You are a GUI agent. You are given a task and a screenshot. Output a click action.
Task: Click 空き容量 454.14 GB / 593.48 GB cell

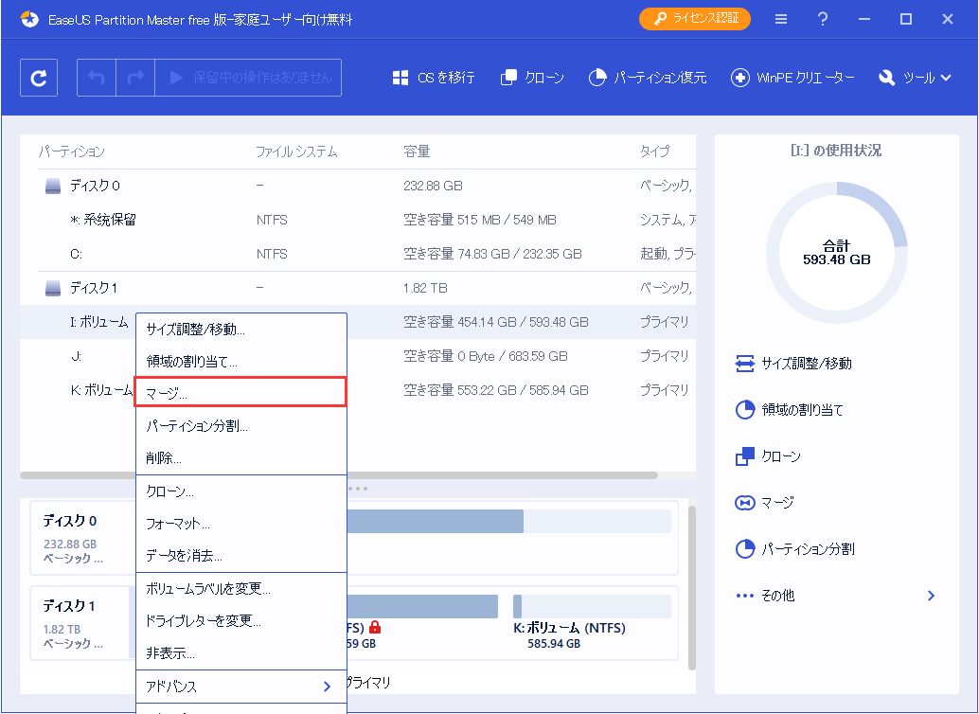pyautogui.click(x=496, y=322)
